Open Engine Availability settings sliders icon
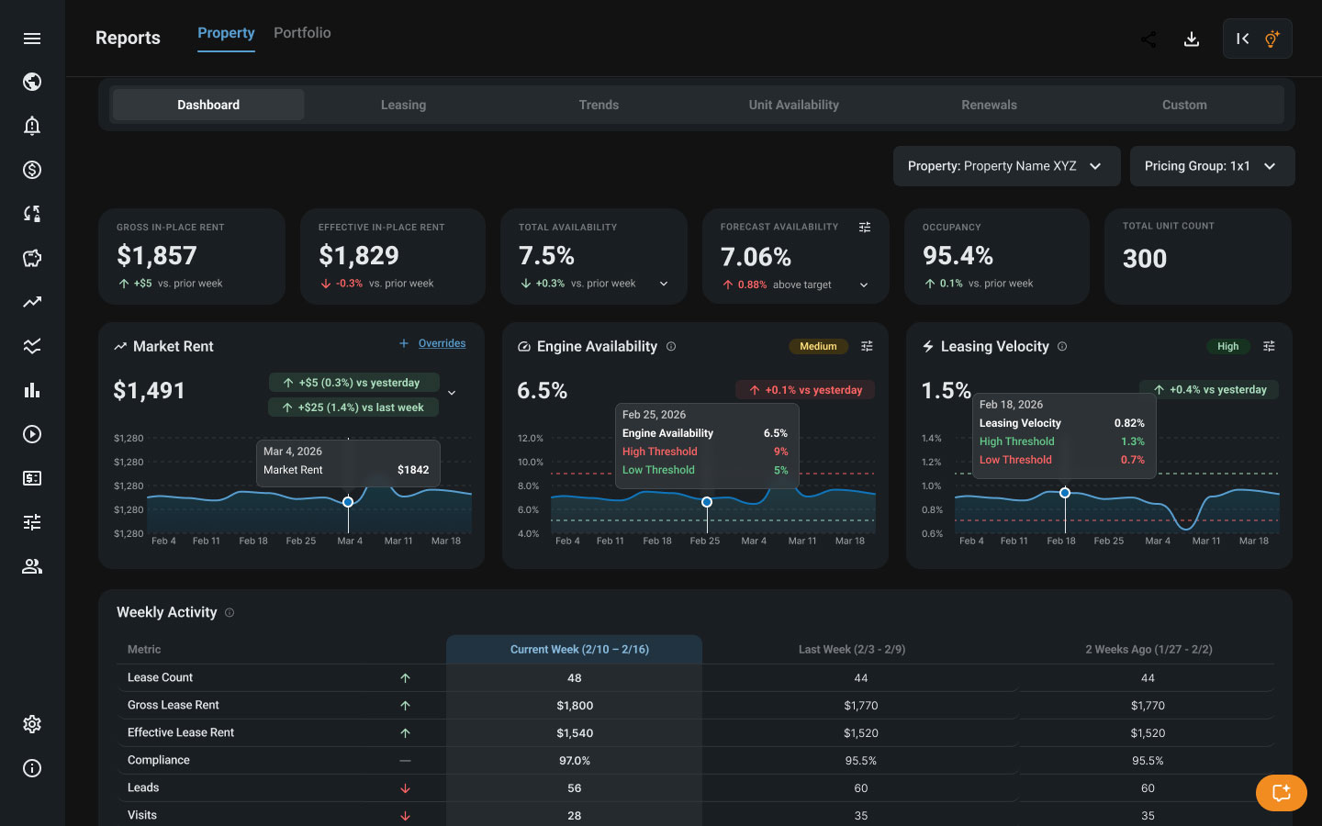The height and width of the screenshot is (826, 1322). [867, 346]
